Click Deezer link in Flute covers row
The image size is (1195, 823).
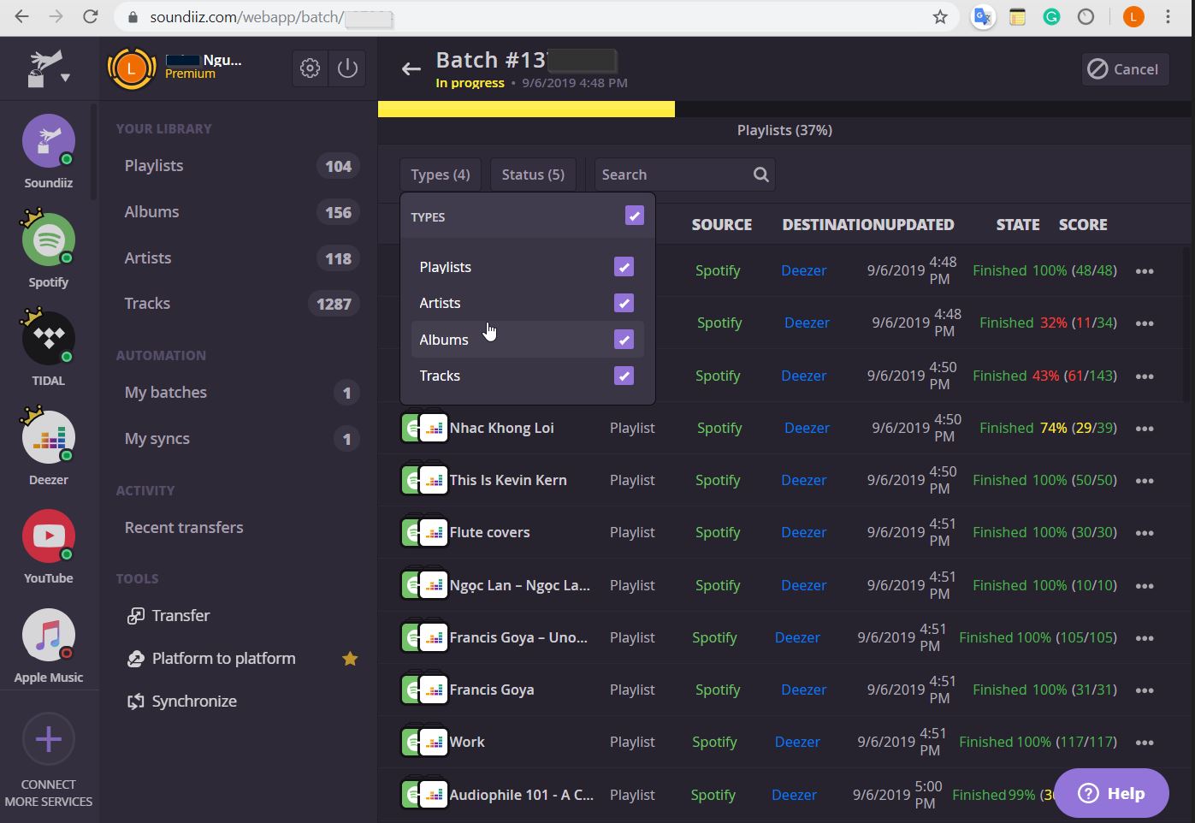803,532
